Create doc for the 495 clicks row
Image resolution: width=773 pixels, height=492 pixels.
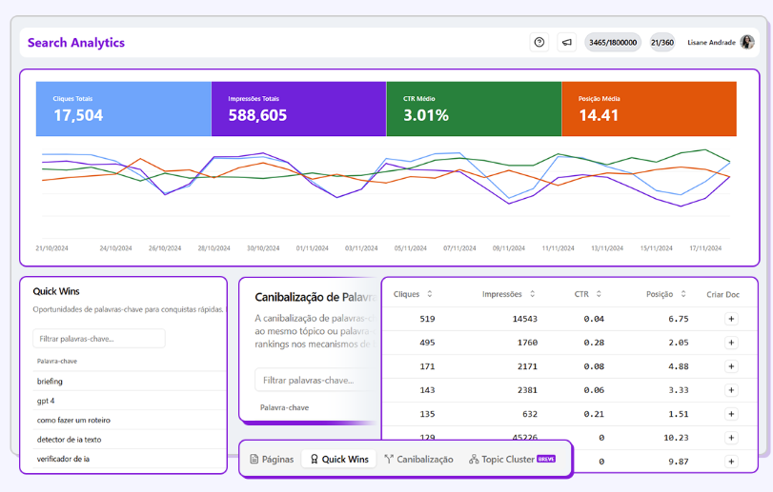tap(731, 343)
